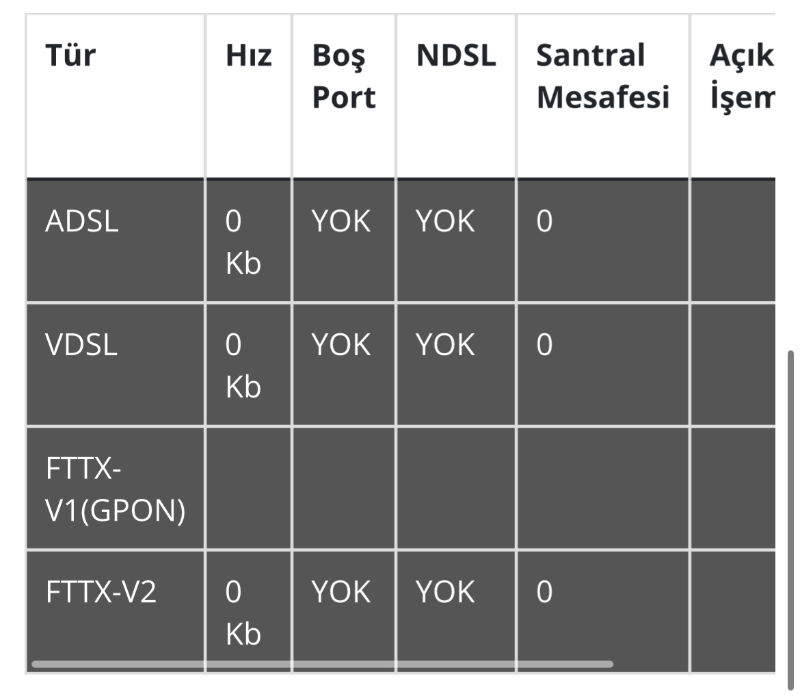Click the Santral Mesafesi column header
Image resolution: width=800 pixels, height=696 pixels.
pyautogui.click(x=602, y=77)
